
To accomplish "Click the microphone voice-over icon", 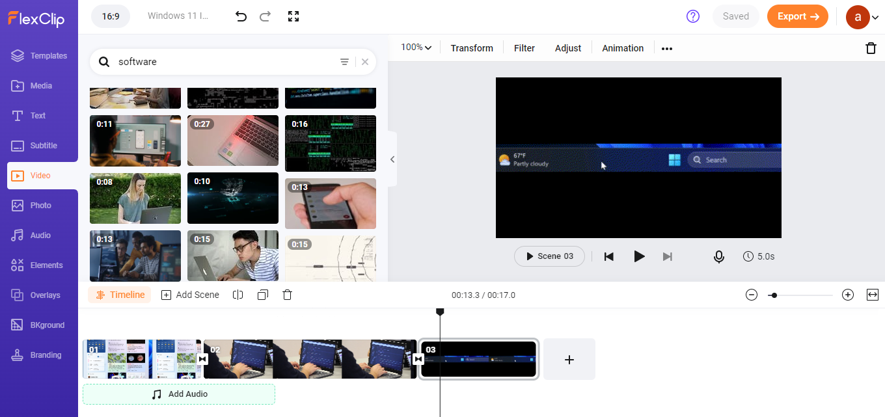I will click(x=719, y=256).
